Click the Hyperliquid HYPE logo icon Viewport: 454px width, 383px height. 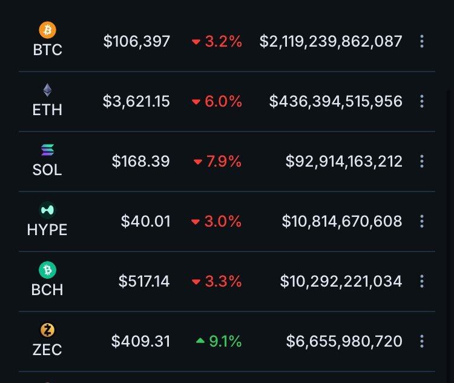[47, 210]
